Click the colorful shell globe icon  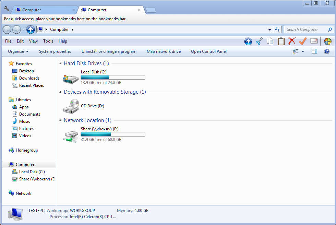(328, 41)
